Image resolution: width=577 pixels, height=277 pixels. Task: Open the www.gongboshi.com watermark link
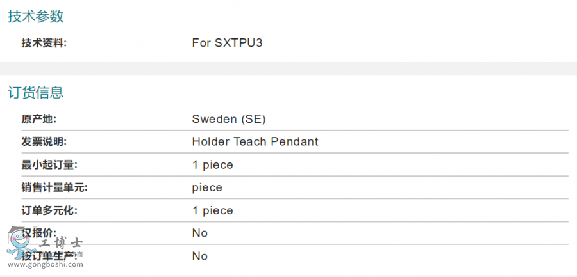[44, 265]
